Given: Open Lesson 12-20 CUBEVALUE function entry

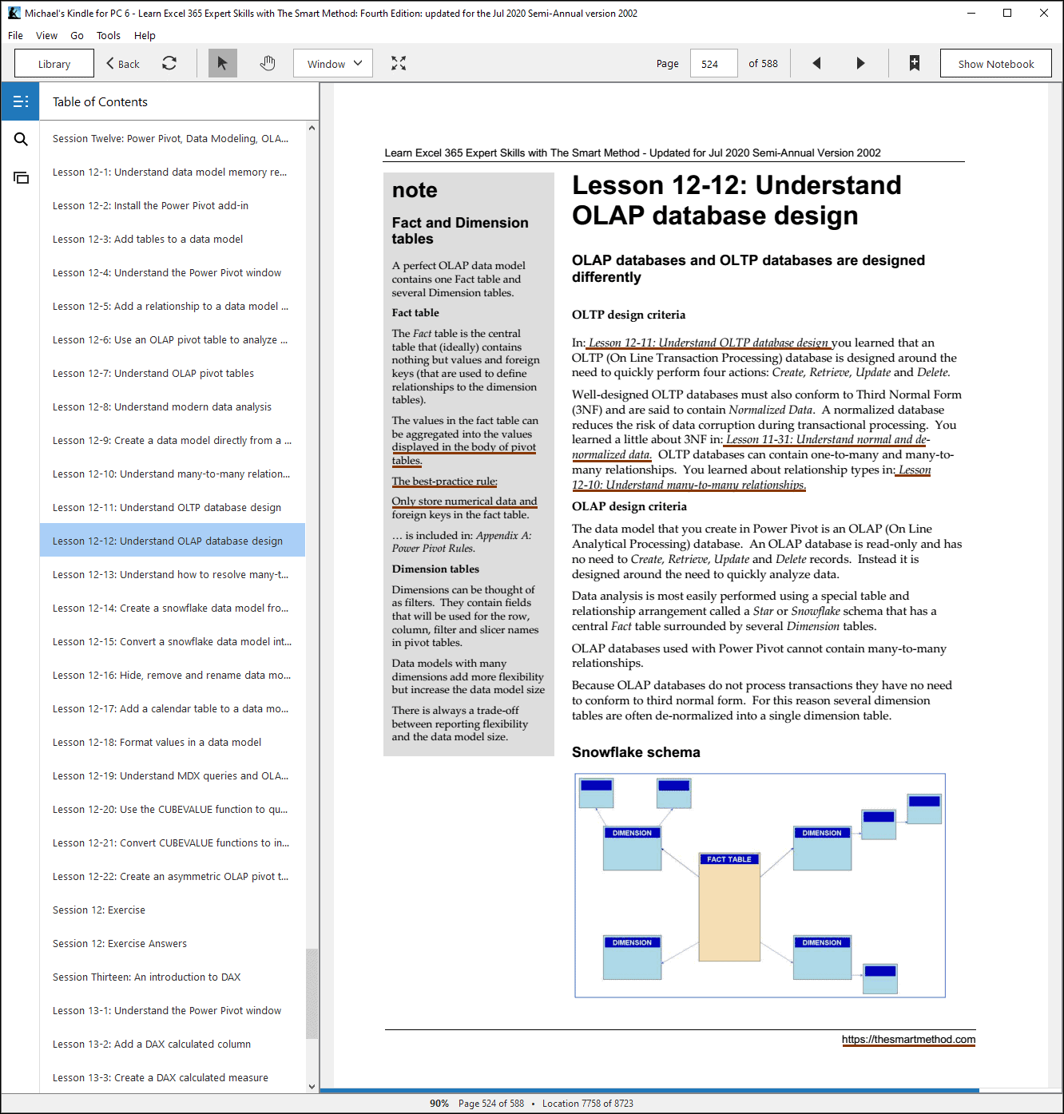Looking at the screenshot, I should (x=173, y=809).
